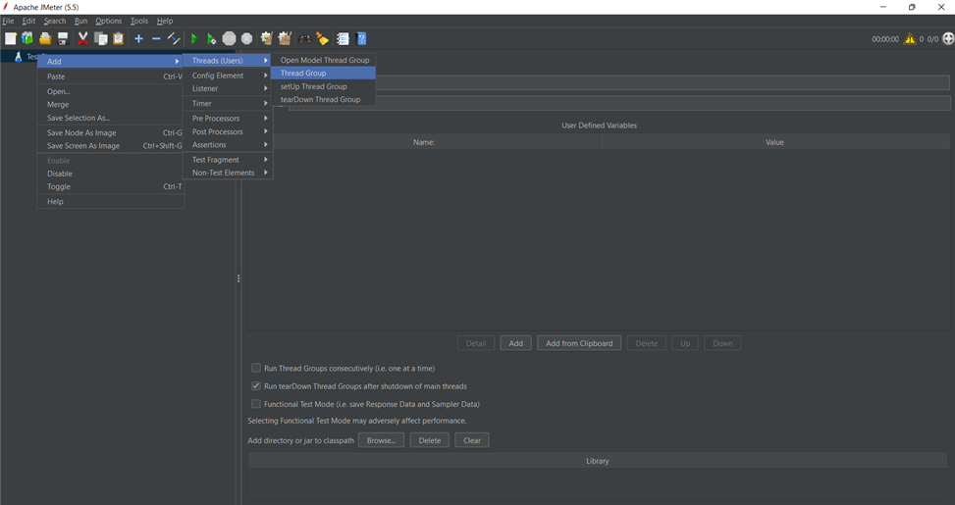955x505 pixels.
Task: Select Open... in the context menu
Action: [x=111, y=91]
